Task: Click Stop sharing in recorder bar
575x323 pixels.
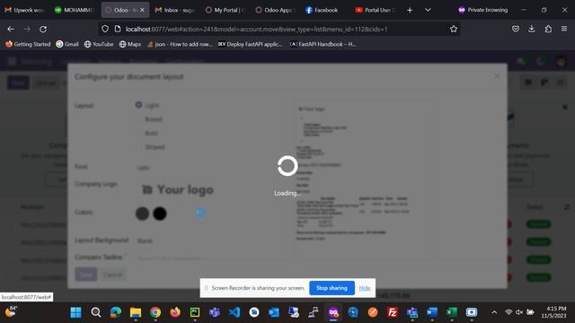Action: coord(332,288)
